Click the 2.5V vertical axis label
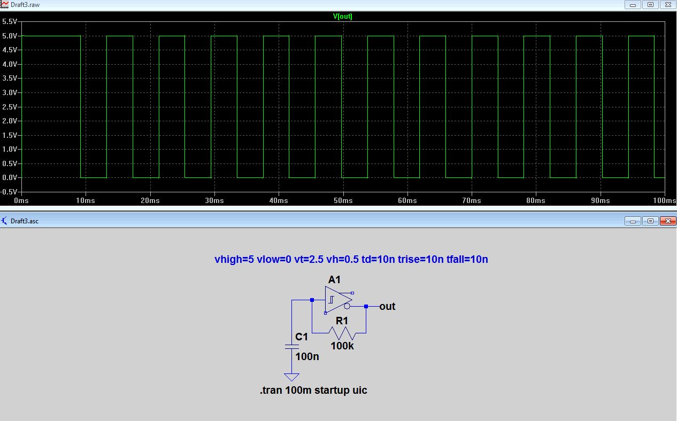Screen dimensions: 677x421 pyautogui.click(x=10, y=107)
